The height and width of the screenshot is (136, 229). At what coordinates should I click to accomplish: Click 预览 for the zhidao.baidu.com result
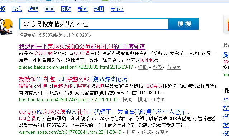158,67
